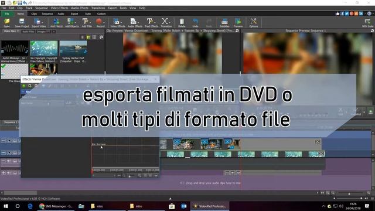Adjust the timeline zoom slider
The height and width of the screenshot is (211, 375).
pyautogui.click(x=349, y=193)
